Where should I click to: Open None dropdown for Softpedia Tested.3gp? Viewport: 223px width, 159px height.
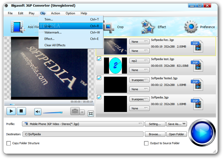tap(139, 89)
